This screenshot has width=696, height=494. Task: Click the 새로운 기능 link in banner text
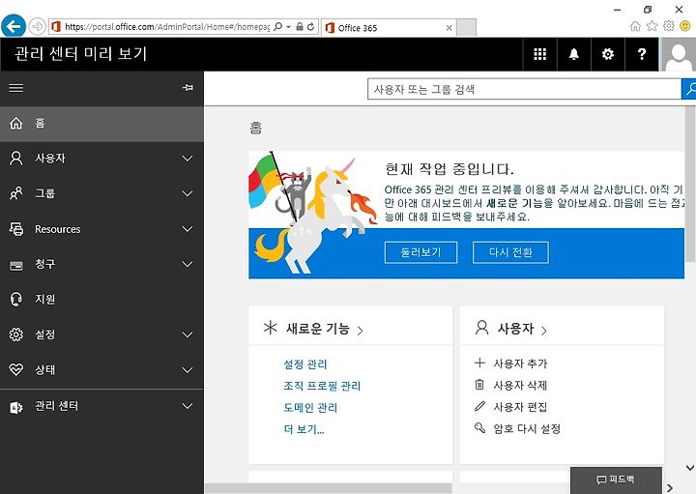514,203
